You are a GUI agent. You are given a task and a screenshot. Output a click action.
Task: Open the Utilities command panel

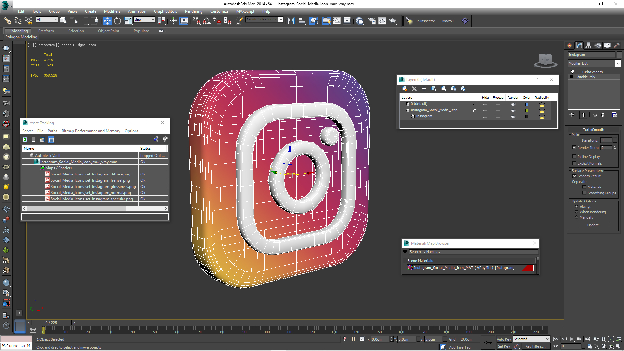(x=617, y=45)
